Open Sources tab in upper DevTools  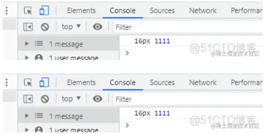pos(162,11)
